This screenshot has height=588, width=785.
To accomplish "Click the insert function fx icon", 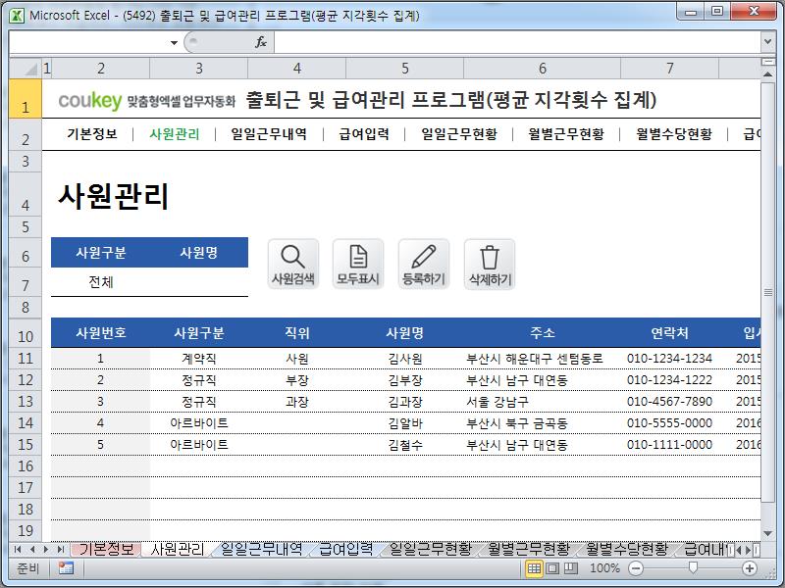I will pos(260,42).
